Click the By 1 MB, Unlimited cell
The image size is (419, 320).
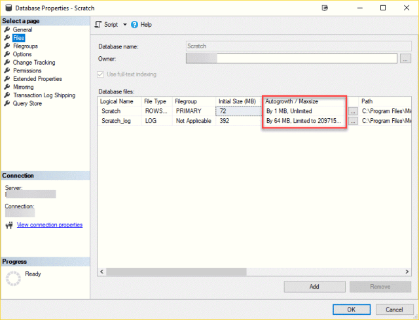tap(306, 111)
